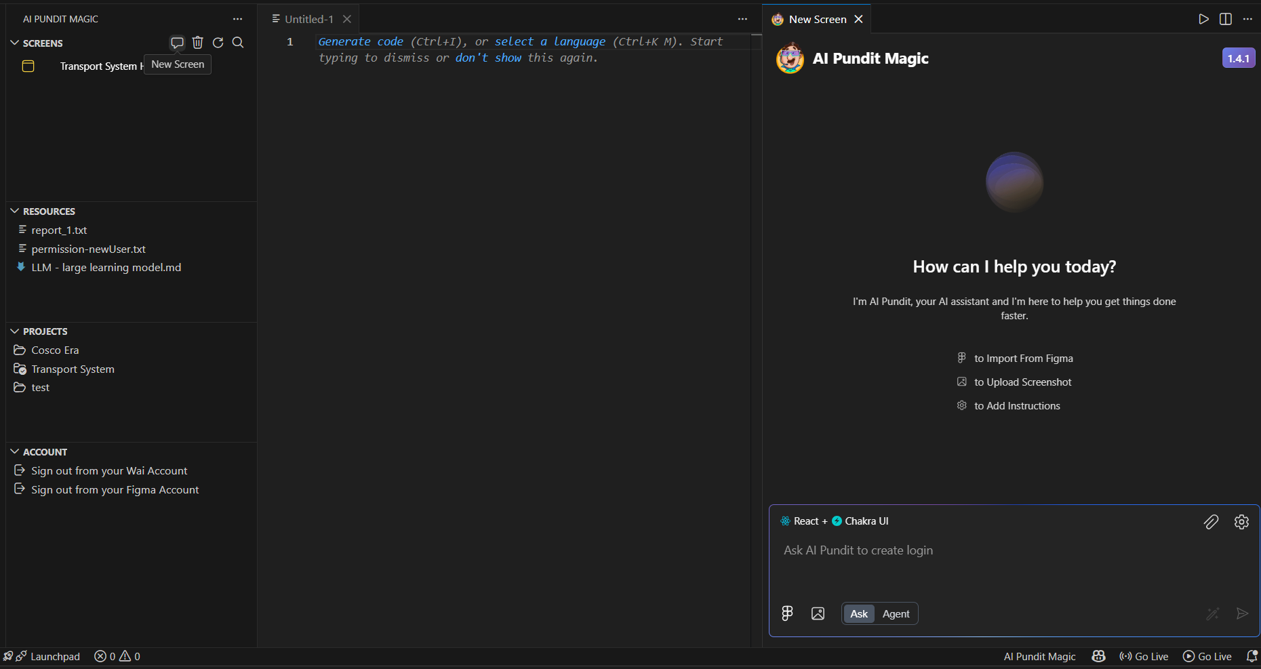
Task: Click the Transport System screen icon in Screens
Action: 28,66
